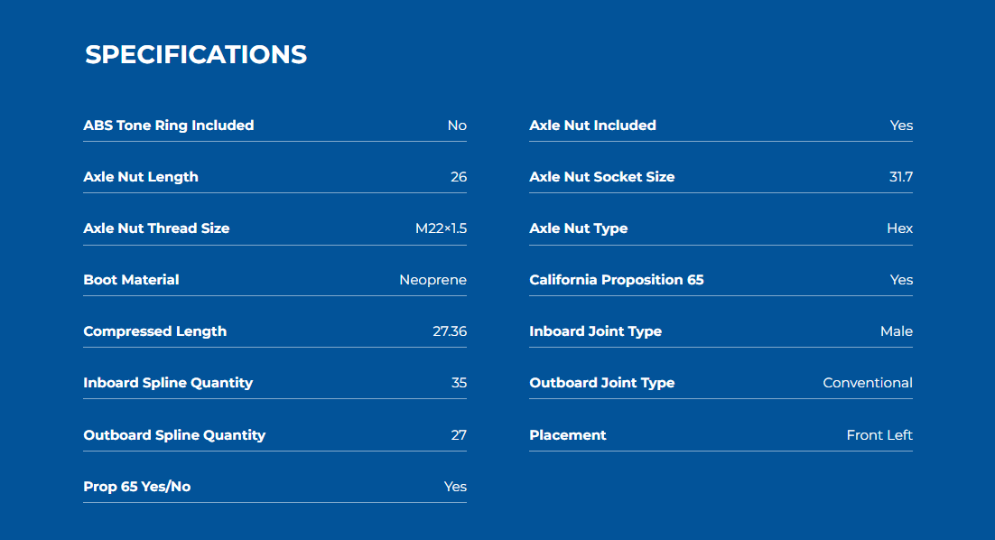Select the Inboard Spline Quantity label

coord(168,383)
